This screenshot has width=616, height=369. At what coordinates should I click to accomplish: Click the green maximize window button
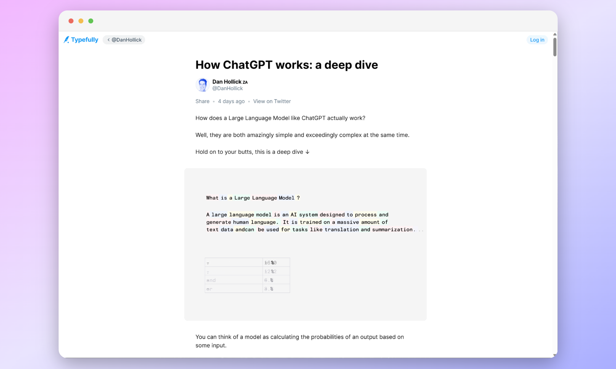91,21
